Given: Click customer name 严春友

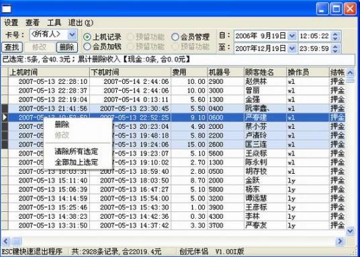Looking at the screenshot, I should 256,225.
